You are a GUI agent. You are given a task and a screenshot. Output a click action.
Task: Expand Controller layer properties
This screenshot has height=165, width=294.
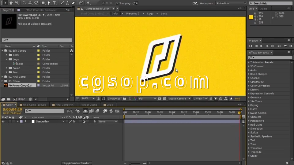(18, 122)
